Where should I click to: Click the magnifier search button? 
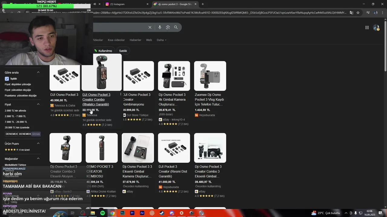click(176, 27)
